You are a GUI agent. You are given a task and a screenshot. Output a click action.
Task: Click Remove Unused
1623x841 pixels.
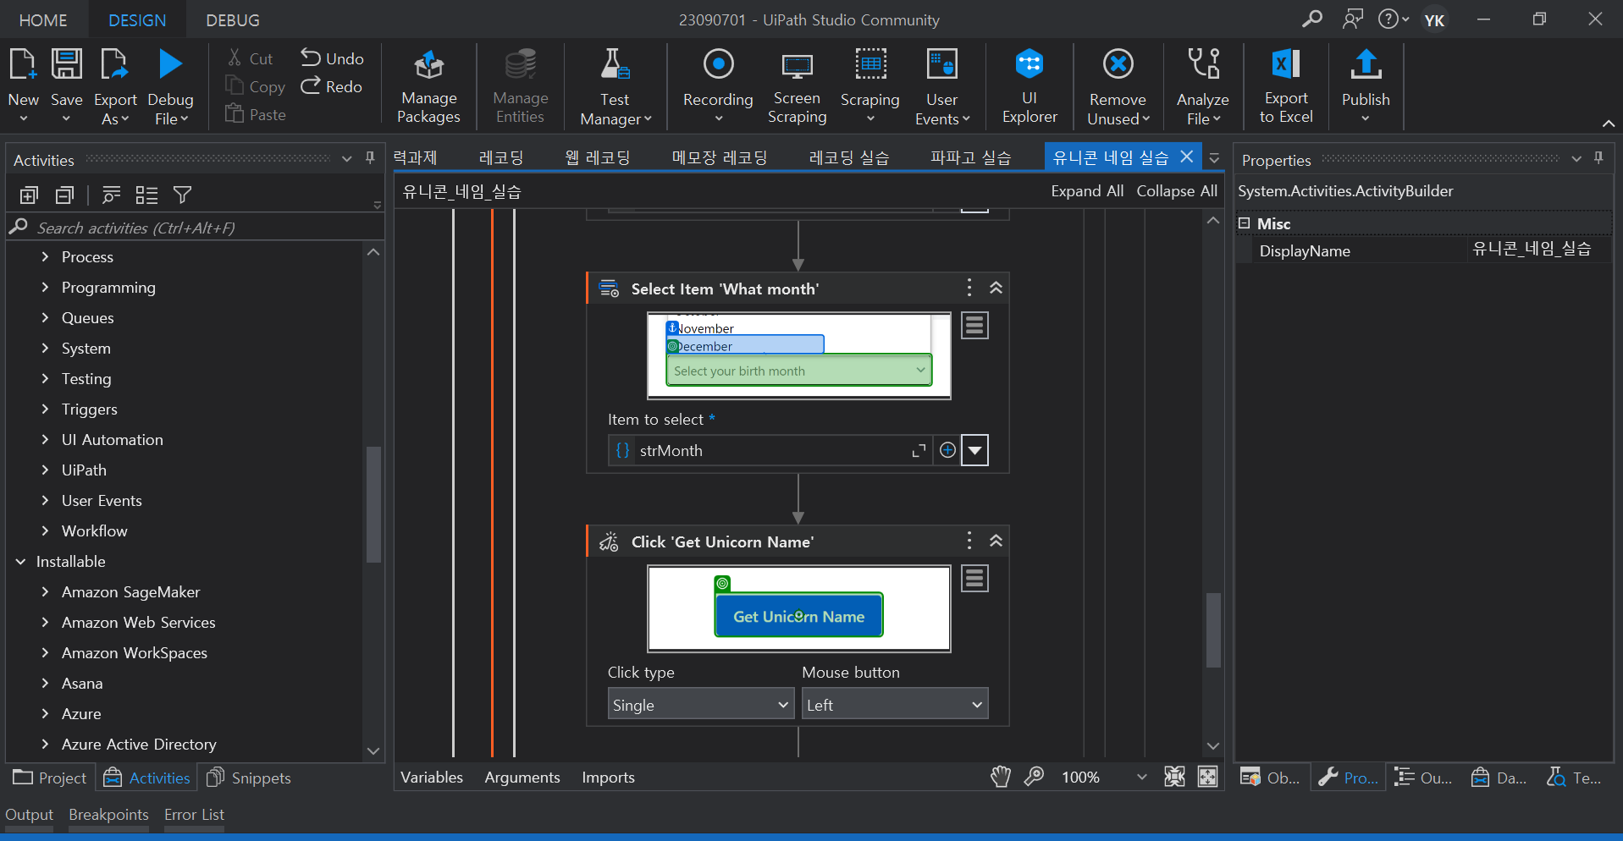tap(1118, 88)
